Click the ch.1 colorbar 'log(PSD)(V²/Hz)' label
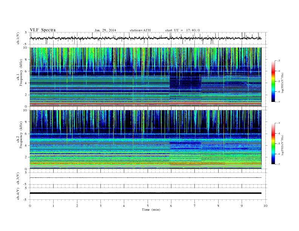The width and height of the screenshot is (299, 231). tap(282, 83)
